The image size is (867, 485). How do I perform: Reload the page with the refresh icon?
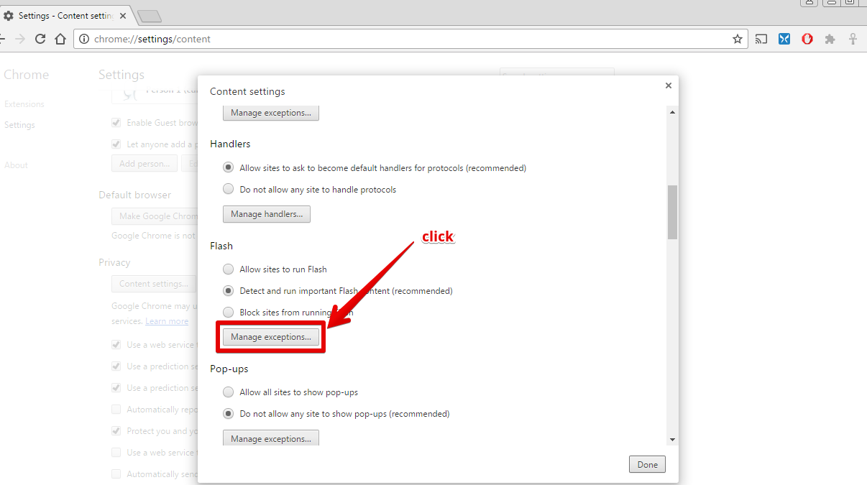[x=40, y=39]
